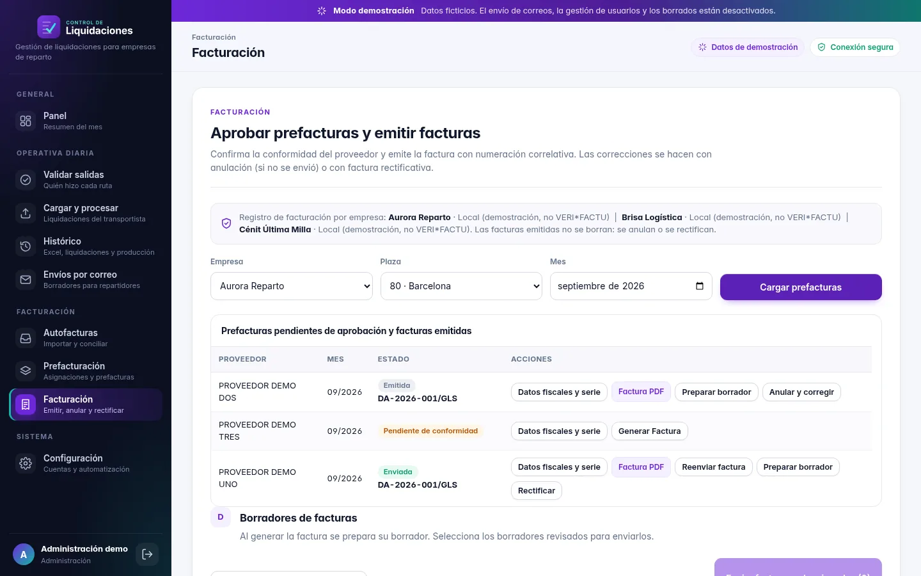Click Preparar borrador for PROVEEDOR DEMO UNO
Image resolution: width=921 pixels, height=576 pixels.
[x=798, y=467]
